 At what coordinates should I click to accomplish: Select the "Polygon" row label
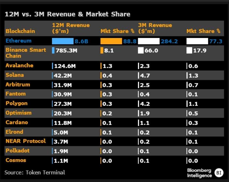(x=16, y=104)
